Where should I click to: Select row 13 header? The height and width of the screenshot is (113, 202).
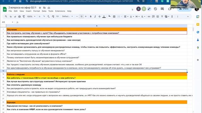(x=3, y=71)
